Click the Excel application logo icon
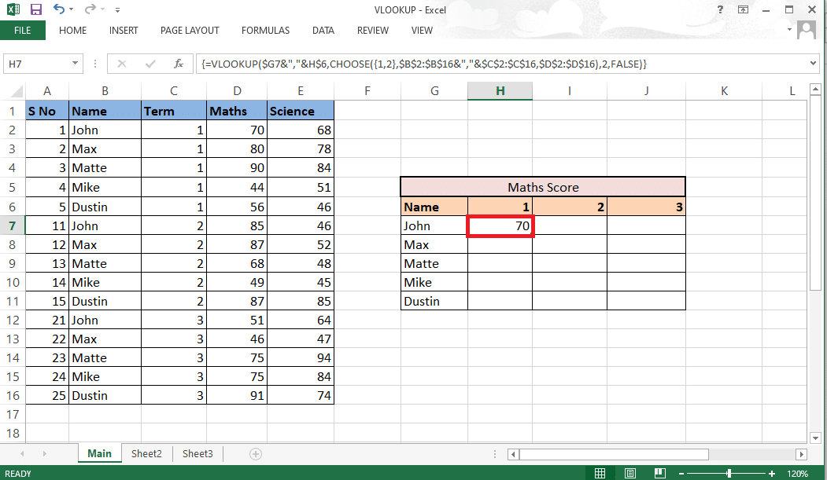 tap(13, 9)
